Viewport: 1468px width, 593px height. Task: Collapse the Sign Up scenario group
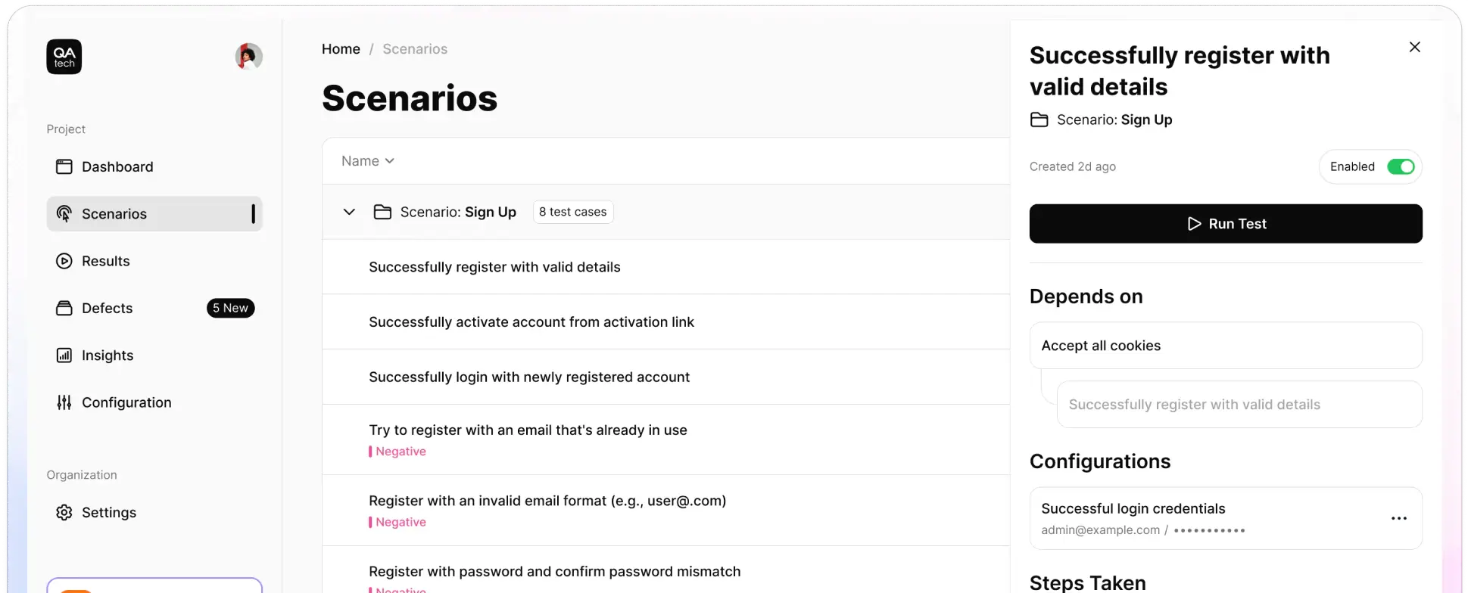pyautogui.click(x=349, y=212)
